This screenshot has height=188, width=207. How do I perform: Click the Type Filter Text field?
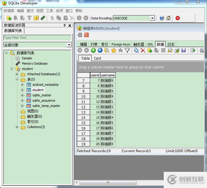click(x=37, y=38)
